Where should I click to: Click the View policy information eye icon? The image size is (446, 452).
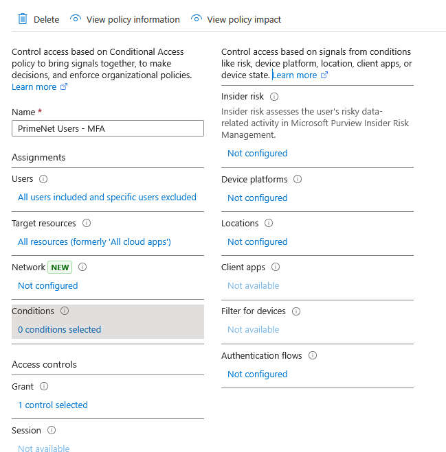click(76, 19)
